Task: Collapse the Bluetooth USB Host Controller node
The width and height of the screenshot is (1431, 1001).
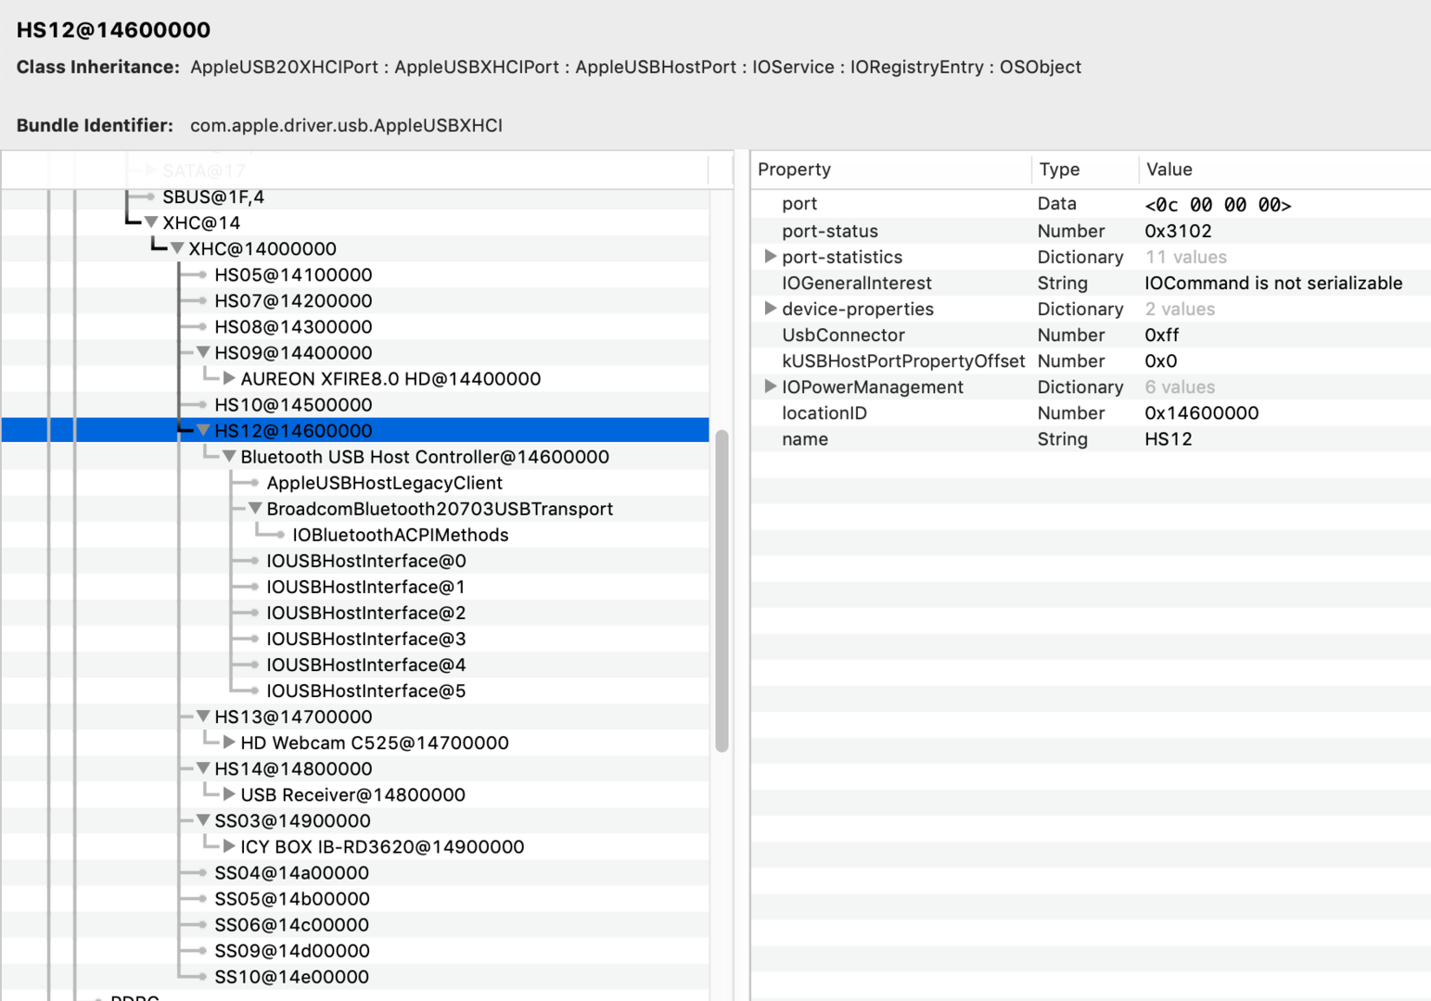Action: (229, 456)
